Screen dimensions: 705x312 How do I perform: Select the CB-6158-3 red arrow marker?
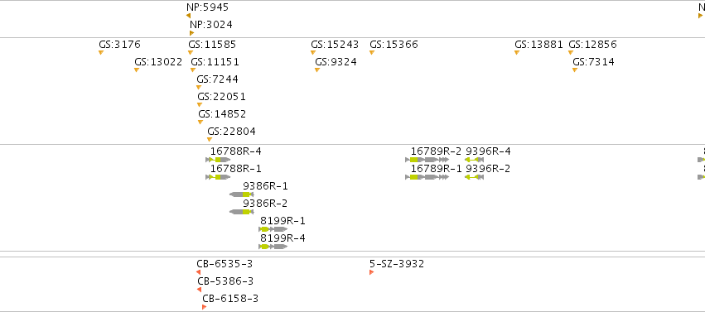[x=204, y=307]
